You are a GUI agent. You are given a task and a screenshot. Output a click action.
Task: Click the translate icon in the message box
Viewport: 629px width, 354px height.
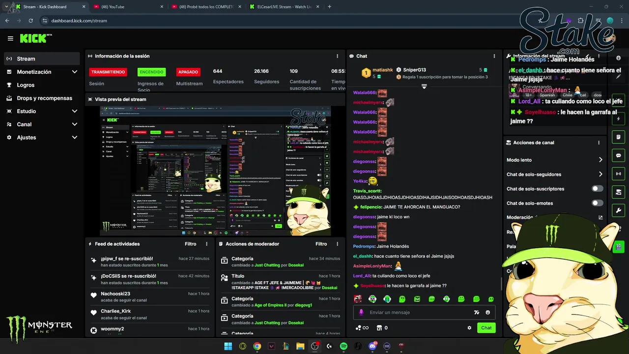[476, 312]
